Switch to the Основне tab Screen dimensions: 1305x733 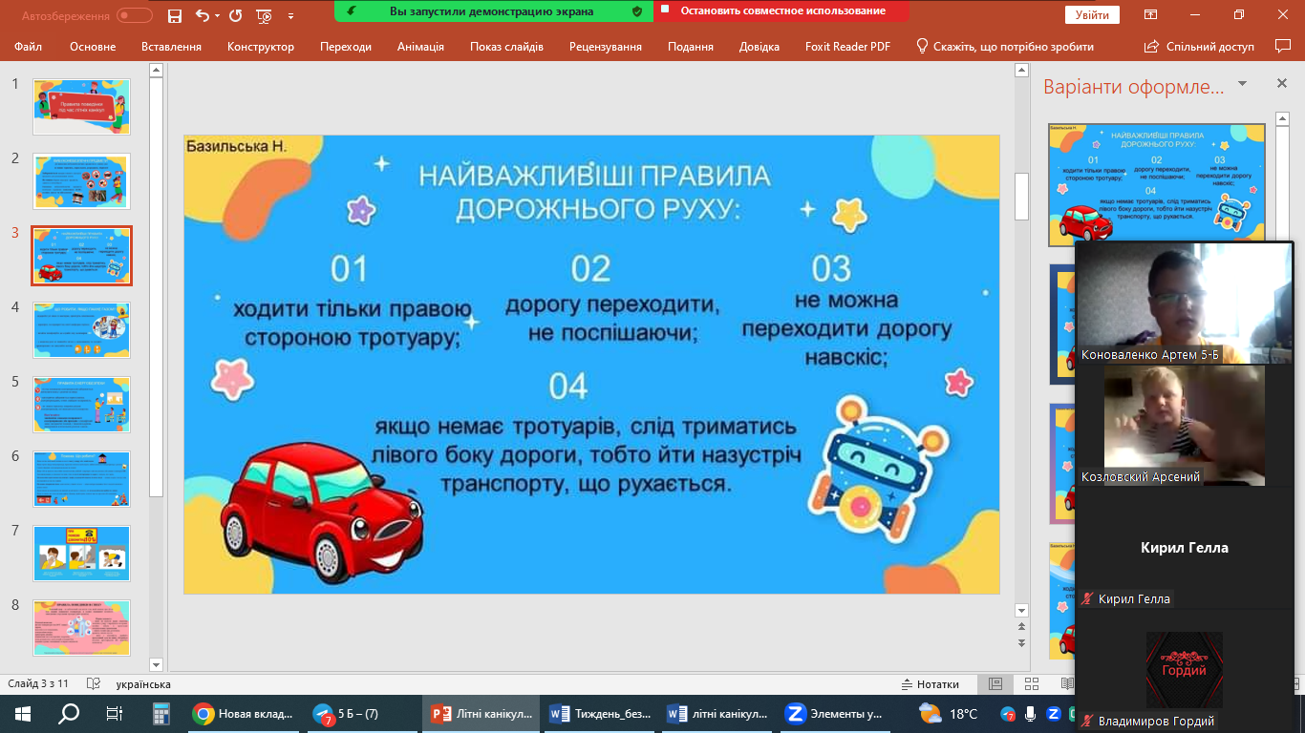click(x=93, y=46)
